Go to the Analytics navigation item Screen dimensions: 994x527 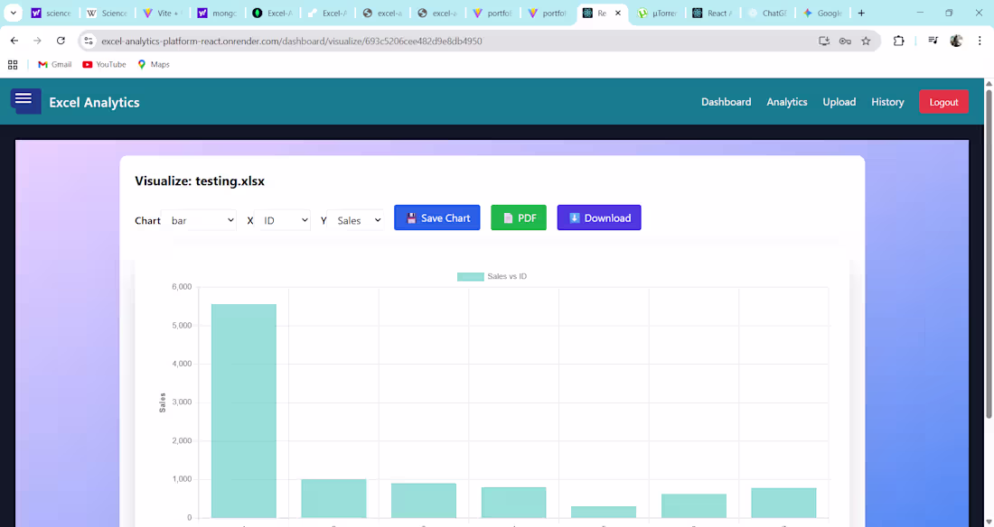[786, 102]
